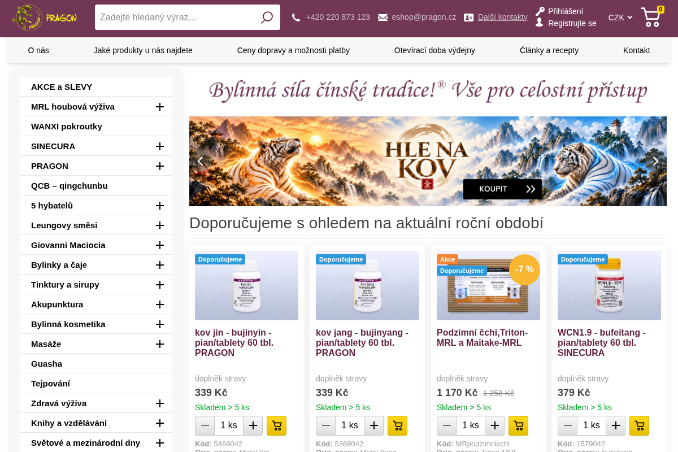The width and height of the screenshot is (678, 452).
Task: Show next banner slide arrow
Action: click(655, 161)
